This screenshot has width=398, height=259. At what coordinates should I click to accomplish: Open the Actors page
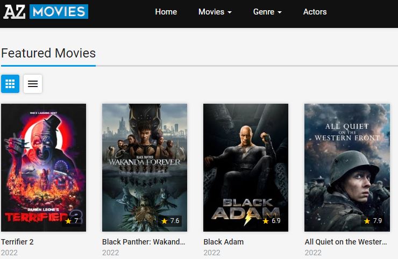point(315,12)
